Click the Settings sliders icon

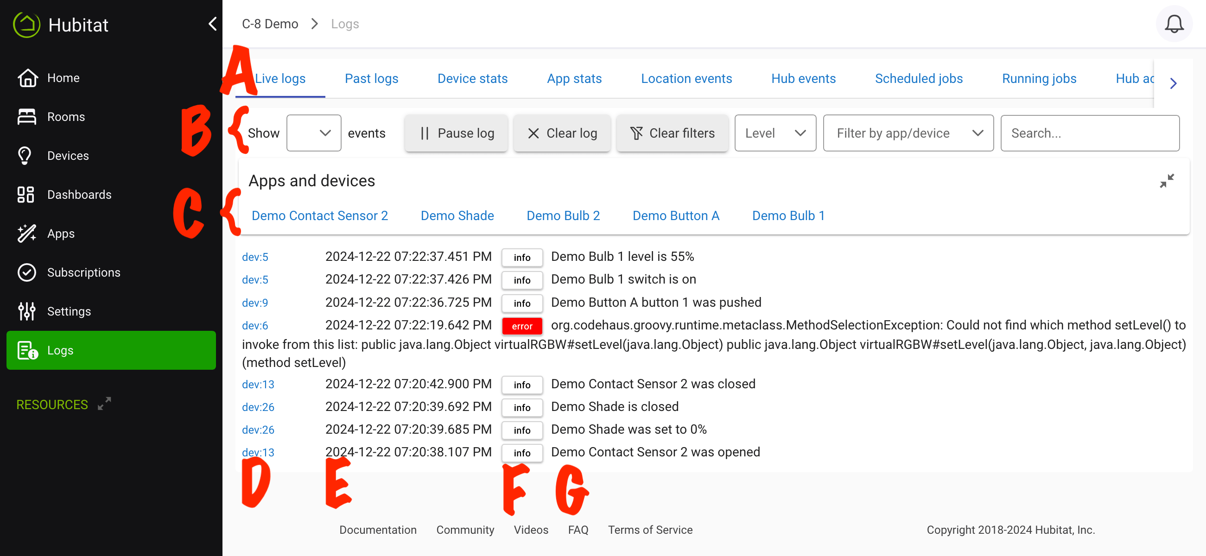[27, 311]
